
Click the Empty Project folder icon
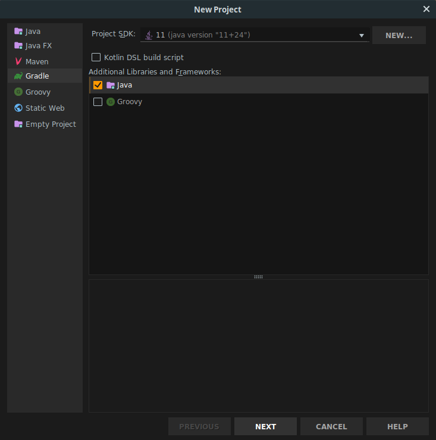click(18, 124)
